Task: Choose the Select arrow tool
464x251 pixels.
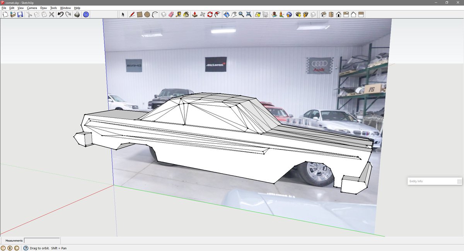Action: (123, 15)
